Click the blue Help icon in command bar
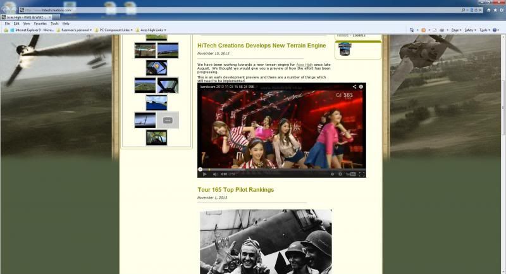 click(495, 30)
